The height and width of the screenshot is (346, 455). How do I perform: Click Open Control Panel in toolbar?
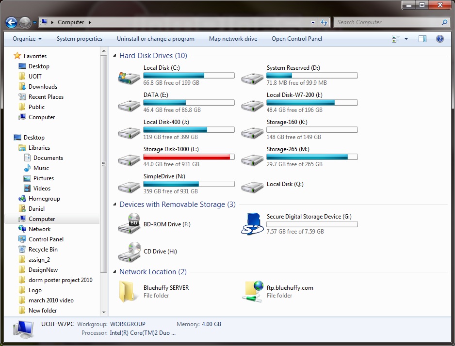pyautogui.click(x=296, y=39)
